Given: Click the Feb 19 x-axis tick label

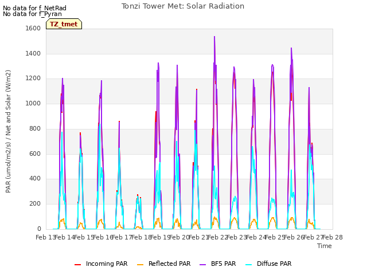Looking at the screenshot, I should coord(160,237).
